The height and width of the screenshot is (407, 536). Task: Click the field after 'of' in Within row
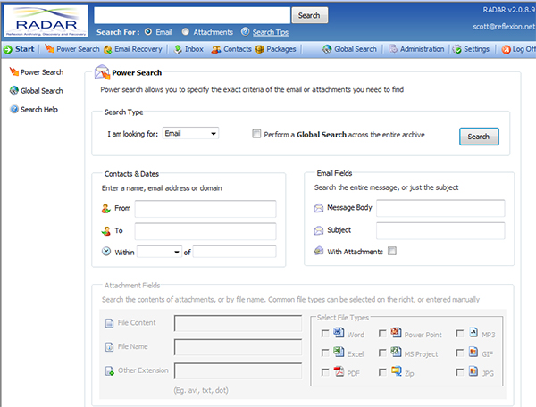tap(234, 252)
